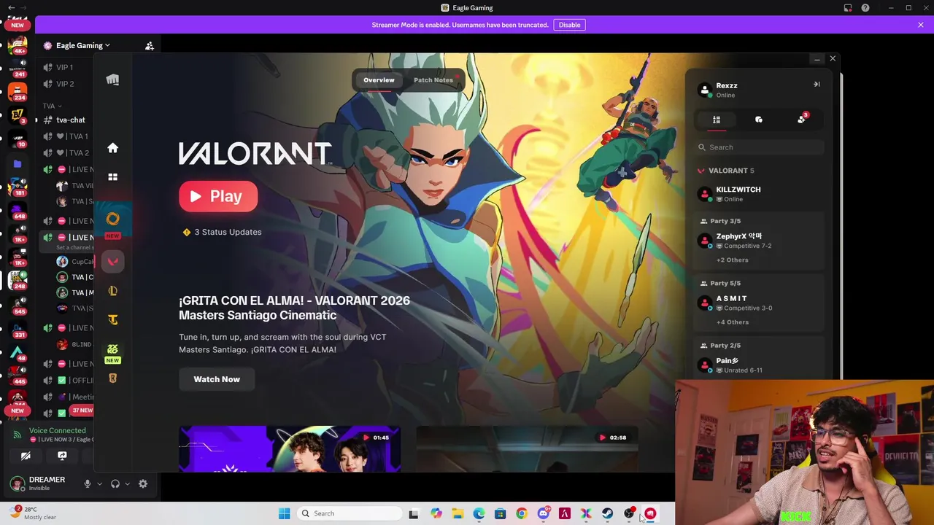Image resolution: width=934 pixels, height=525 pixels.
Task: Open the friends list tab in social panel
Action: click(717, 120)
